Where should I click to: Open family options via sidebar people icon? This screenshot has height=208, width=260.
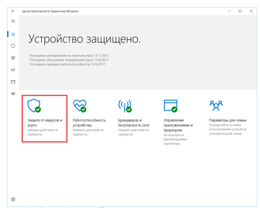[x=13, y=94]
